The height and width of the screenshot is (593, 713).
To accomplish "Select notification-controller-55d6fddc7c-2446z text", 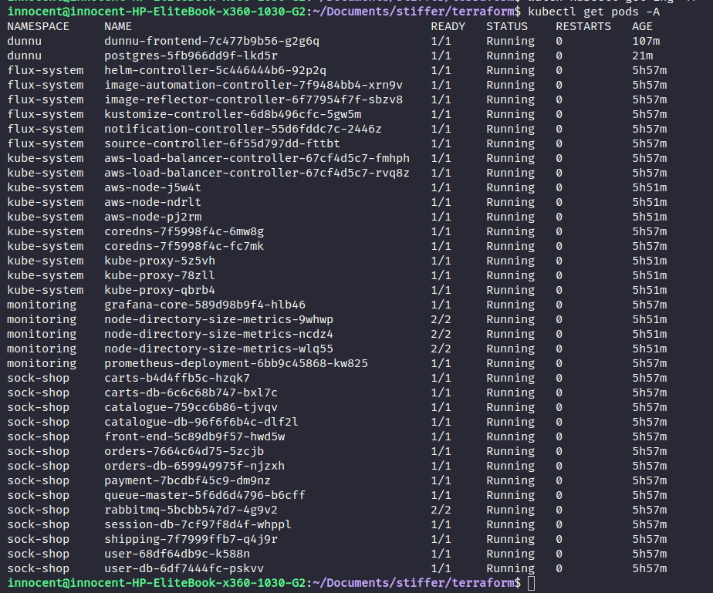I will 243,129.
